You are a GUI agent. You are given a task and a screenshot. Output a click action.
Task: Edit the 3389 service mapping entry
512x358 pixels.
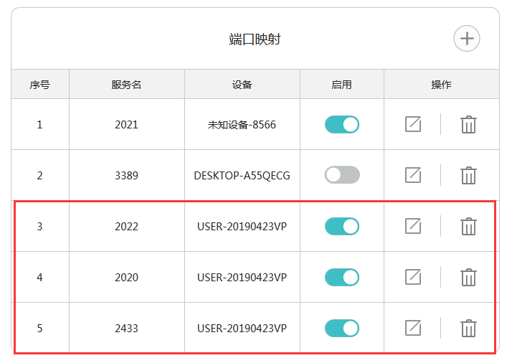pos(413,175)
